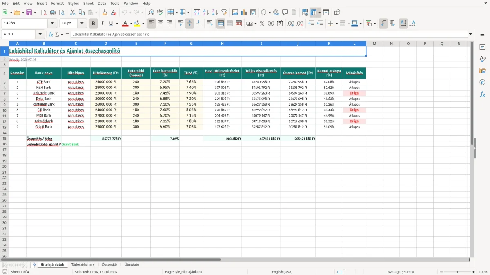Open the font name dropdown
The height and width of the screenshot is (275, 490).
coord(52,24)
